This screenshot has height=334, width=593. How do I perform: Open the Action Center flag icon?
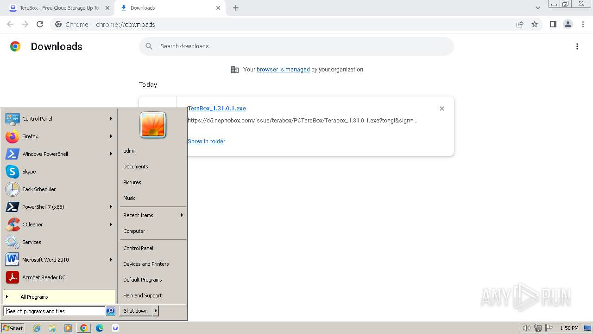(x=549, y=328)
